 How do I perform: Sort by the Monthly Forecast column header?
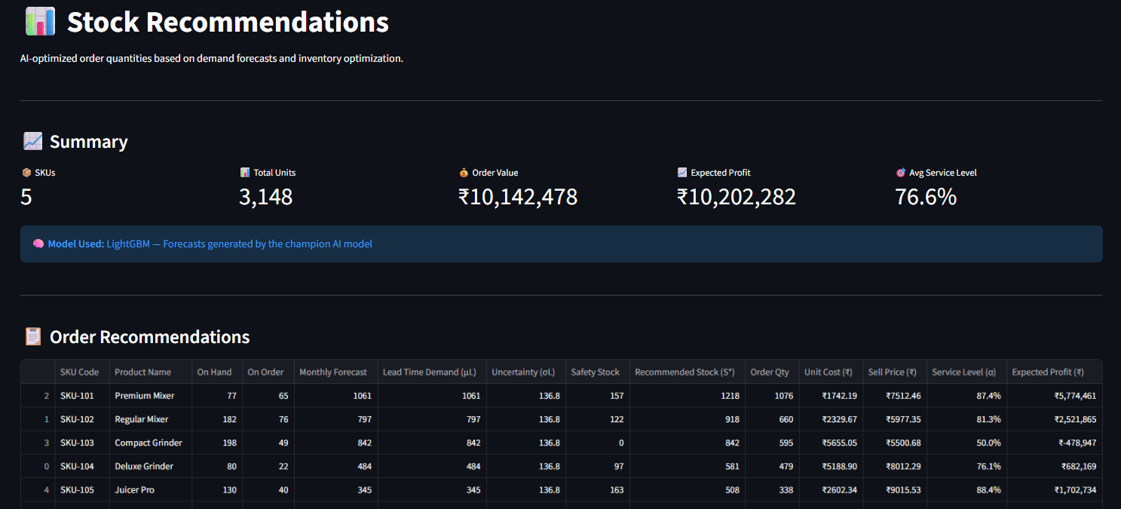[x=335, y=372]
